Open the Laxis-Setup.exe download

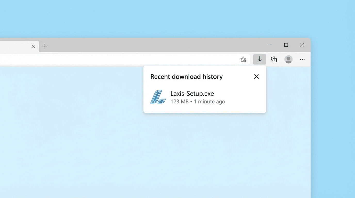coord(192,94)
